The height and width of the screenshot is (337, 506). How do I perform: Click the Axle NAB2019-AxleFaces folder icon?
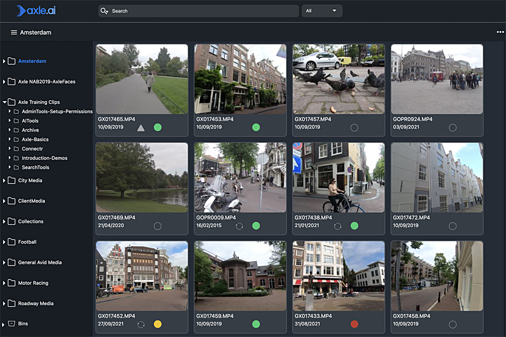pyautogui.click(x=11, y=82)
